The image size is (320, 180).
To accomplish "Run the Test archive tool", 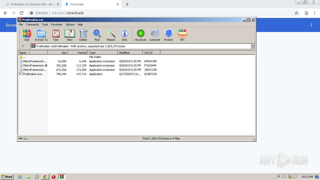I will [x=56, y=35].
